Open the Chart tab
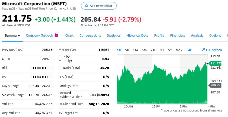The image size is (228, 117). pyautogui.click(x=69, y=35)
